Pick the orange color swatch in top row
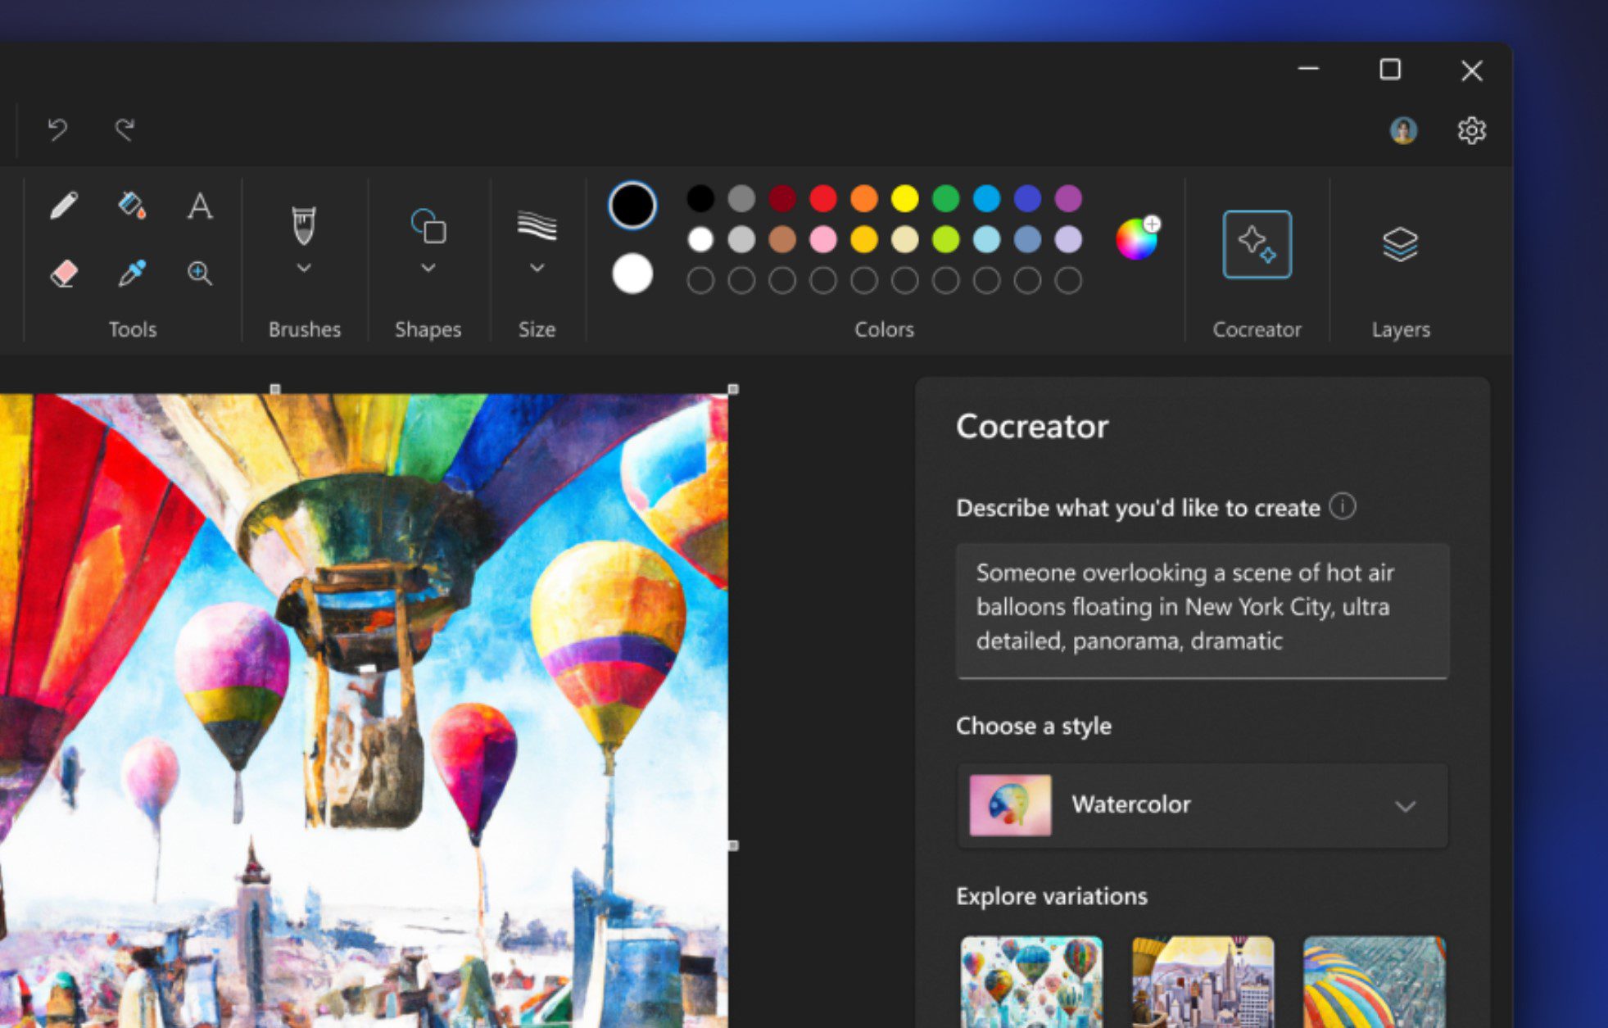This screenshot has height=1028, width=1608. click(x=863, y=198)
